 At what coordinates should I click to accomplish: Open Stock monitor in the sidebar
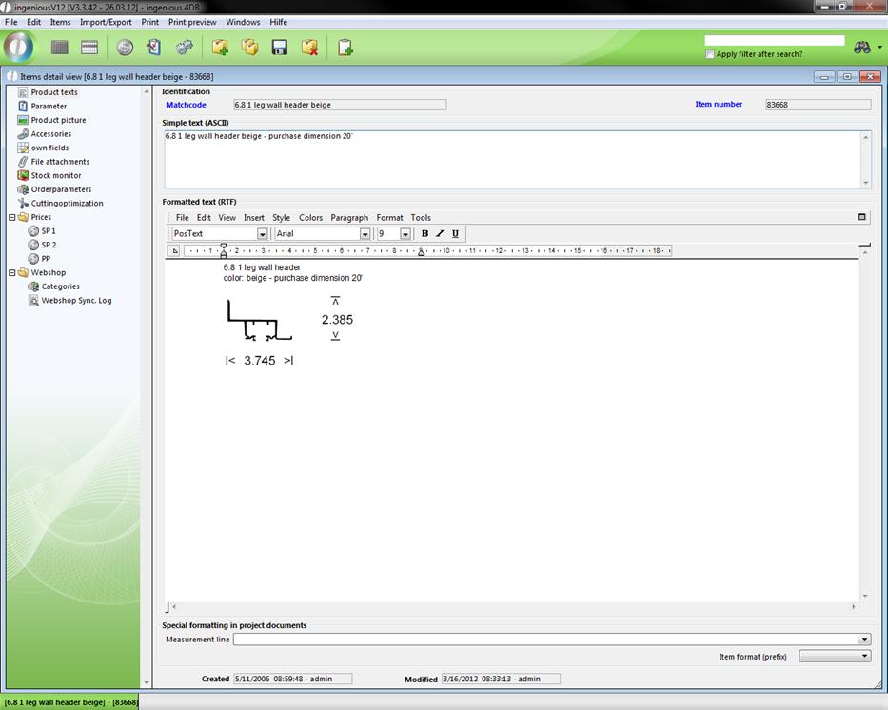pyautogui.click(x=55, y=175)
